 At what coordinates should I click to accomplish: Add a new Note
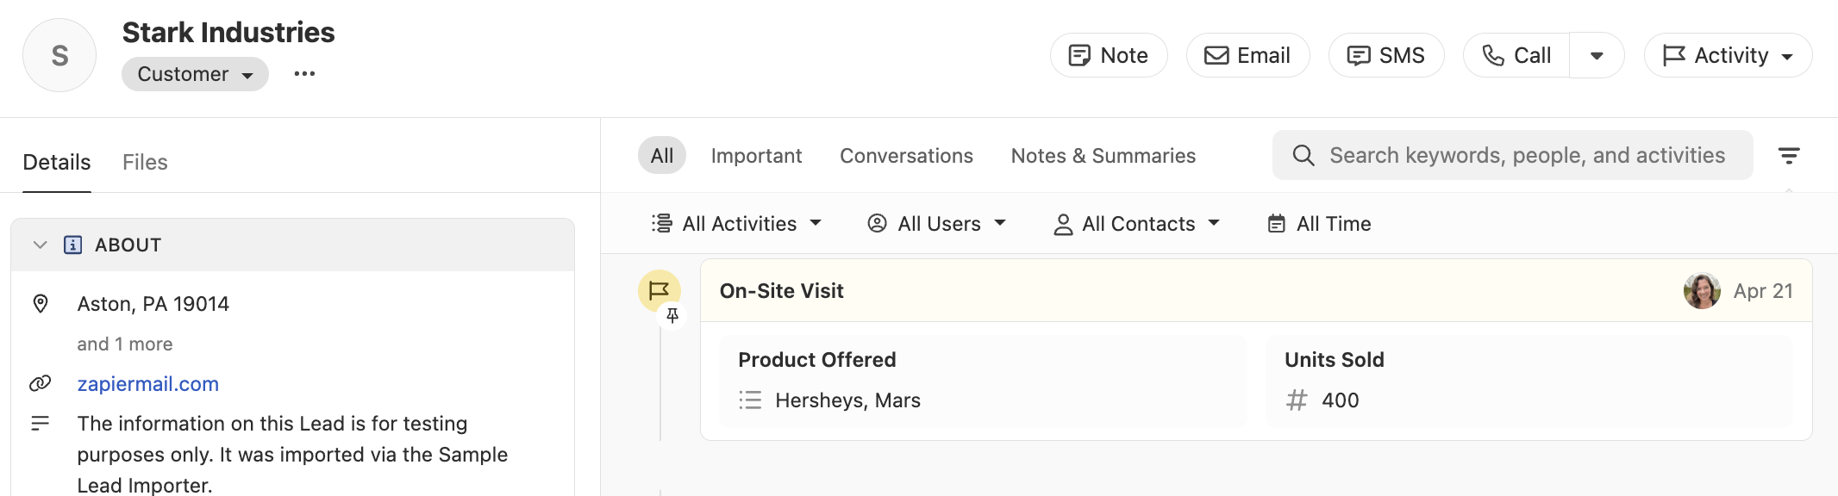point(1109,55)
